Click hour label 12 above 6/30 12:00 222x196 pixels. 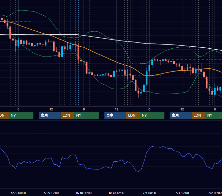click(117, 109)
